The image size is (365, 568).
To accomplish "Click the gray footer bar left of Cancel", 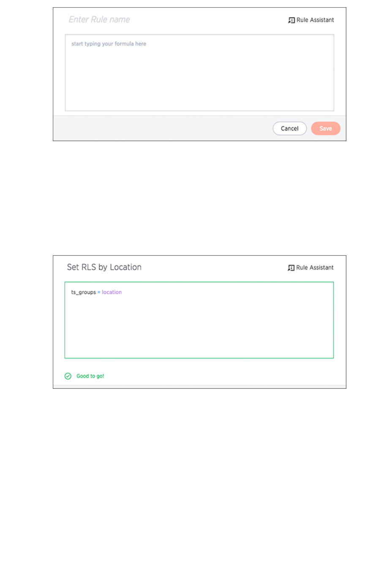I will tap(161, 128).
